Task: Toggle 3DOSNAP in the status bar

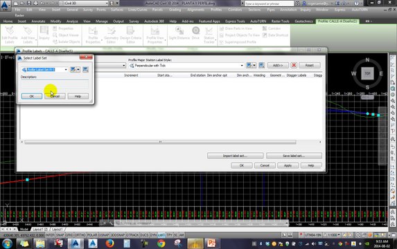Action: pos(118,235)
